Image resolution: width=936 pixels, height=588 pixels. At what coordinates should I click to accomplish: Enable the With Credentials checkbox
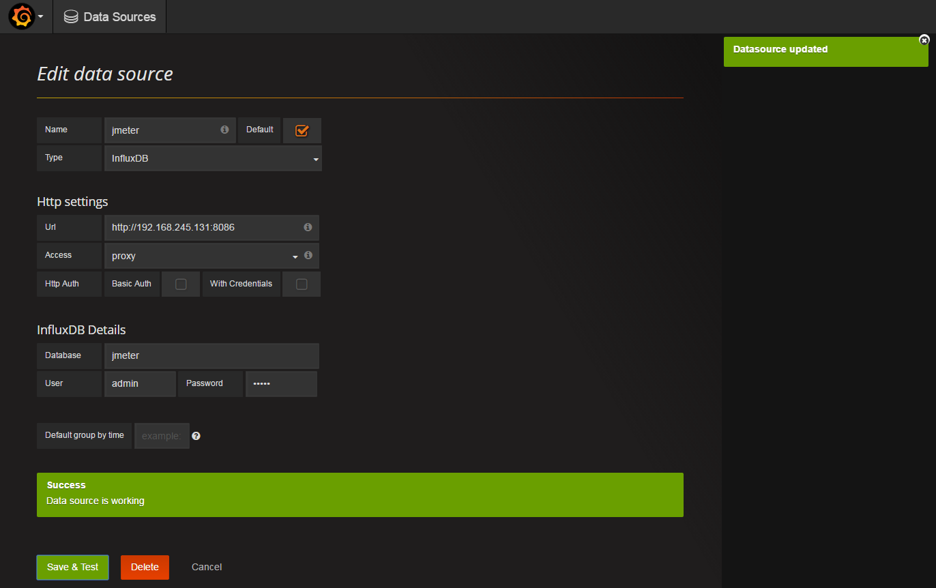point(302,284)
